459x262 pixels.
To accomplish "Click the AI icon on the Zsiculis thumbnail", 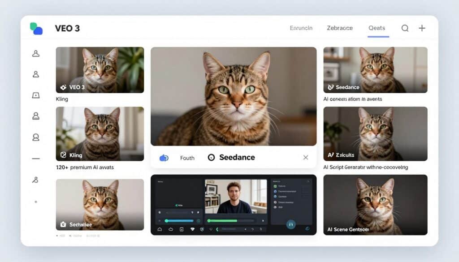I will tap(330, 155).
